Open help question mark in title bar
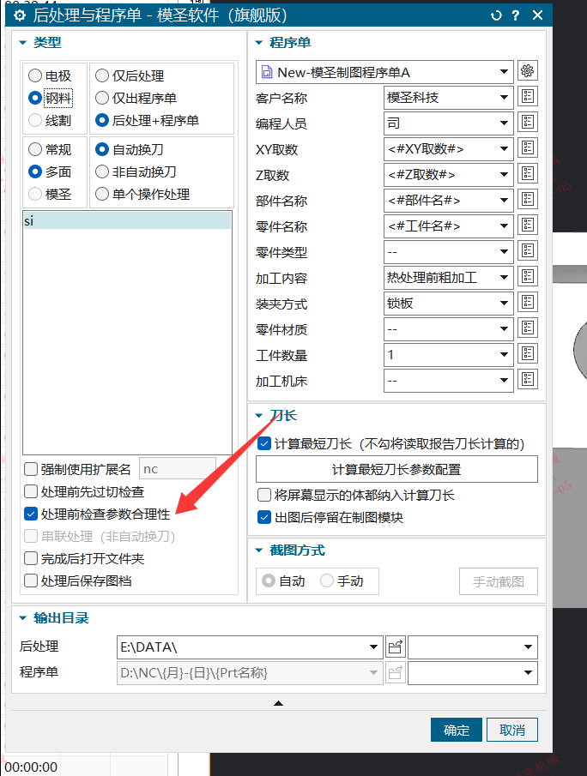Image resolution: width=587 pixels, height=776 pixels. (x=516, y=15)
